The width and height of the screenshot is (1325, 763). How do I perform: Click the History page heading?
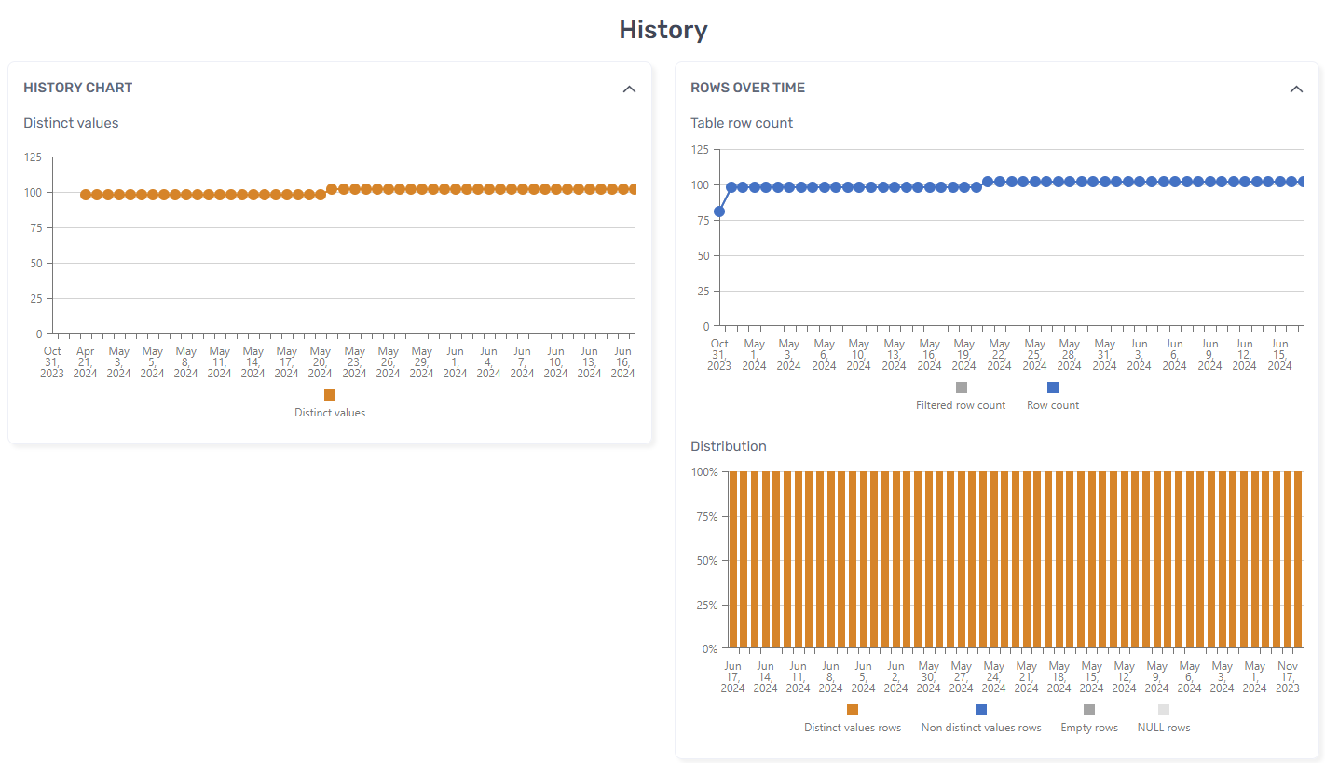click(x=663, y=30)
